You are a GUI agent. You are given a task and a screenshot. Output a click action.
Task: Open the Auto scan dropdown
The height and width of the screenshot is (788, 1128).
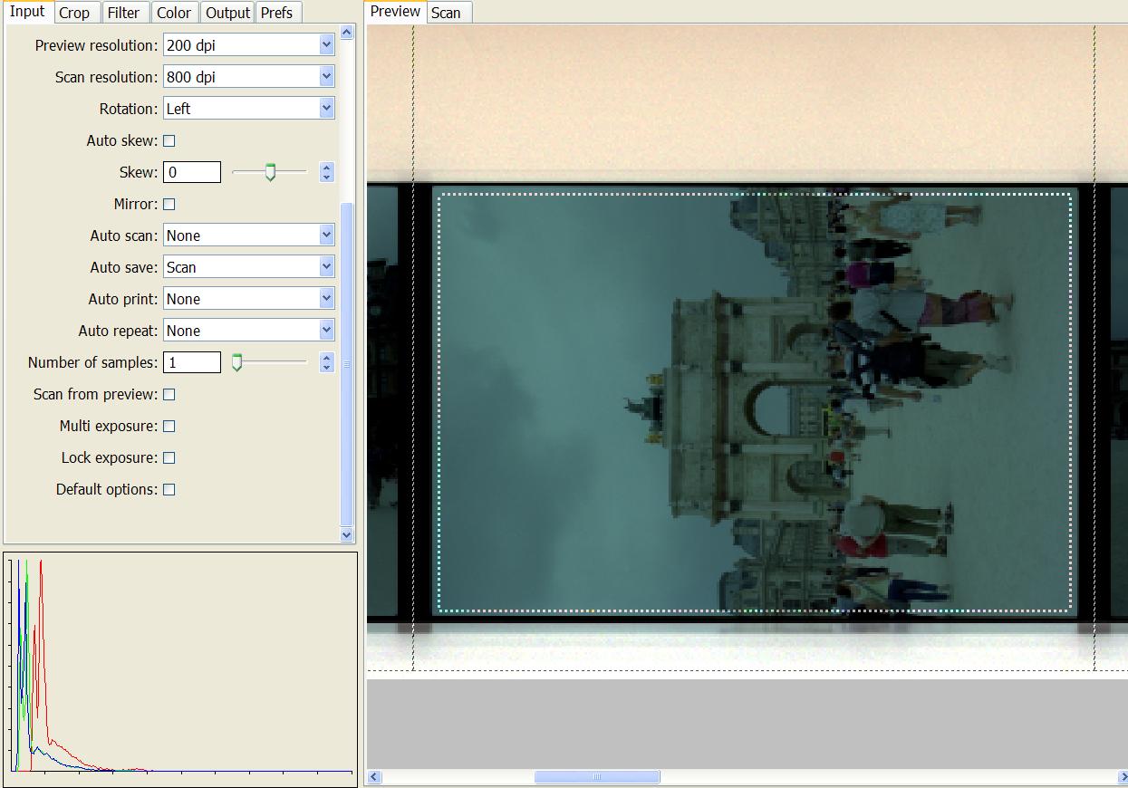(249, 235)
